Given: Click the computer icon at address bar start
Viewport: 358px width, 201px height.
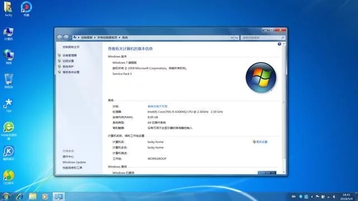Looking at the screenshot, I should (75, 37).
